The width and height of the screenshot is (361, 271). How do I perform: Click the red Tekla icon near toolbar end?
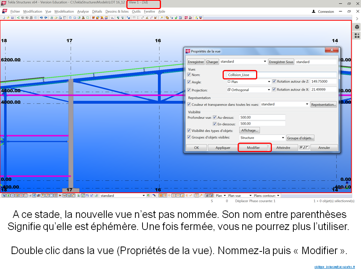(186, 18)
